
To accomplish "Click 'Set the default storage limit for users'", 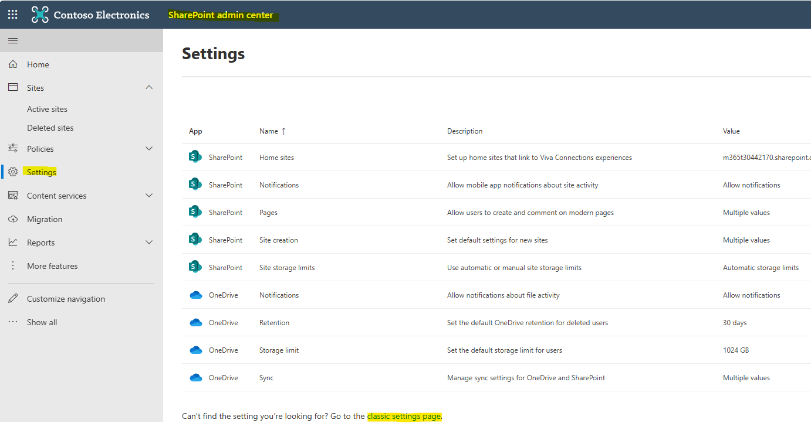I will 505,350.
